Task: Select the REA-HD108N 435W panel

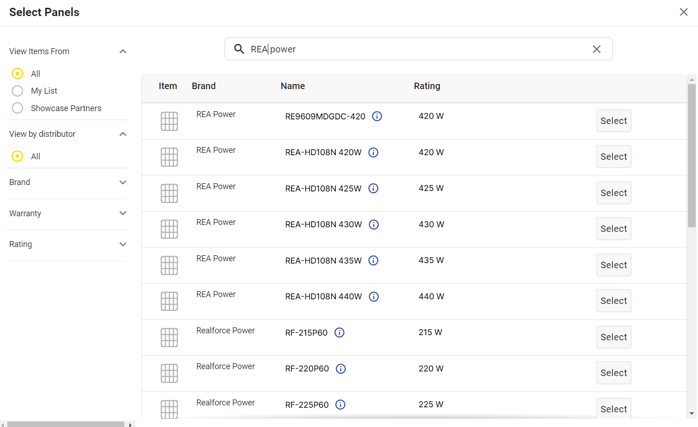Action: click(x=614, y=265)
